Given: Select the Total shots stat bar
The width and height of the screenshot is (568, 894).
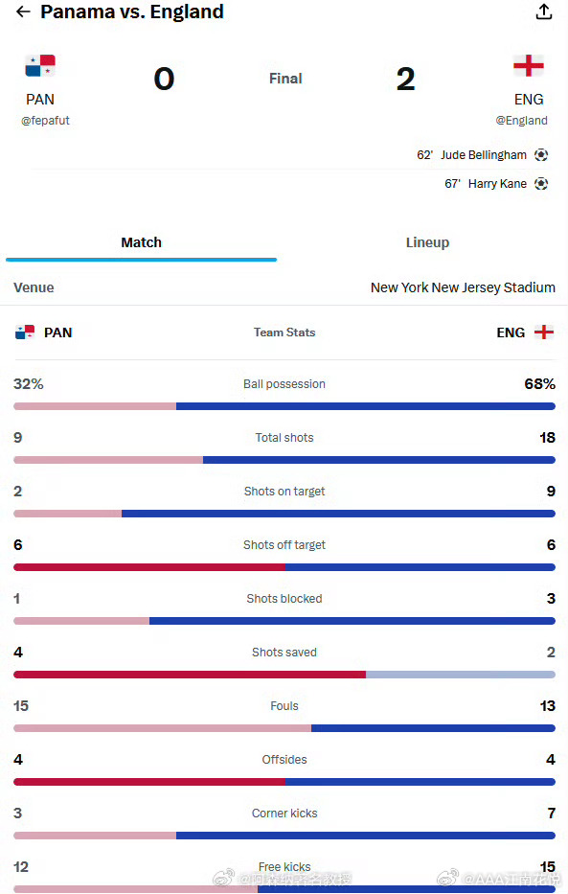Looking at the screenshot, I should [x=284, y=460].
